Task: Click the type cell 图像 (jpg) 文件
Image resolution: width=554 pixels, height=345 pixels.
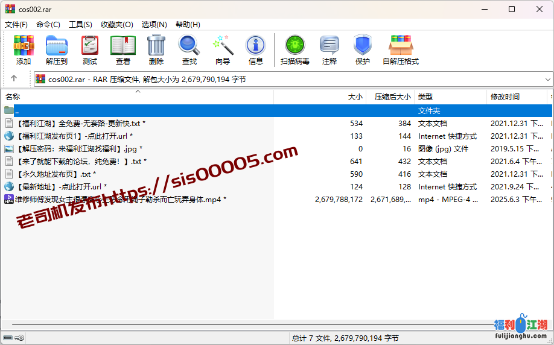Action: coord(444,148)
